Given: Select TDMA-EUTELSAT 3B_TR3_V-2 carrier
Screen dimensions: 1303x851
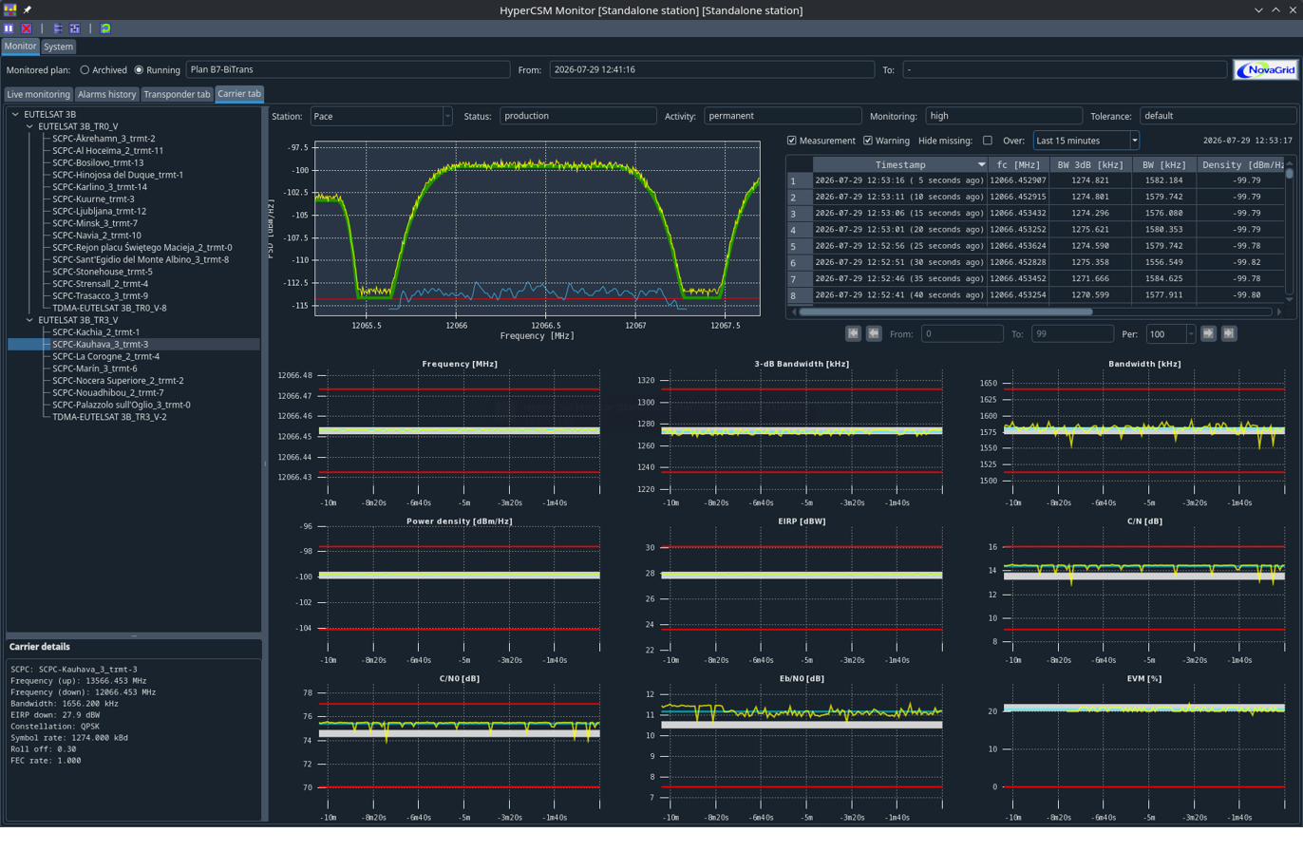Looking at the screenshot, I should click(109, 417).
